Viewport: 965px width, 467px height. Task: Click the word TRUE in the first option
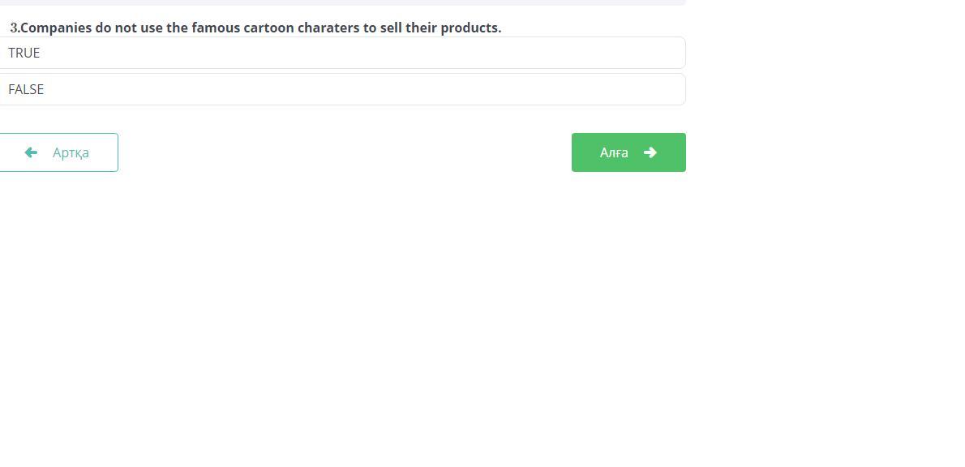tap(24, 53)
